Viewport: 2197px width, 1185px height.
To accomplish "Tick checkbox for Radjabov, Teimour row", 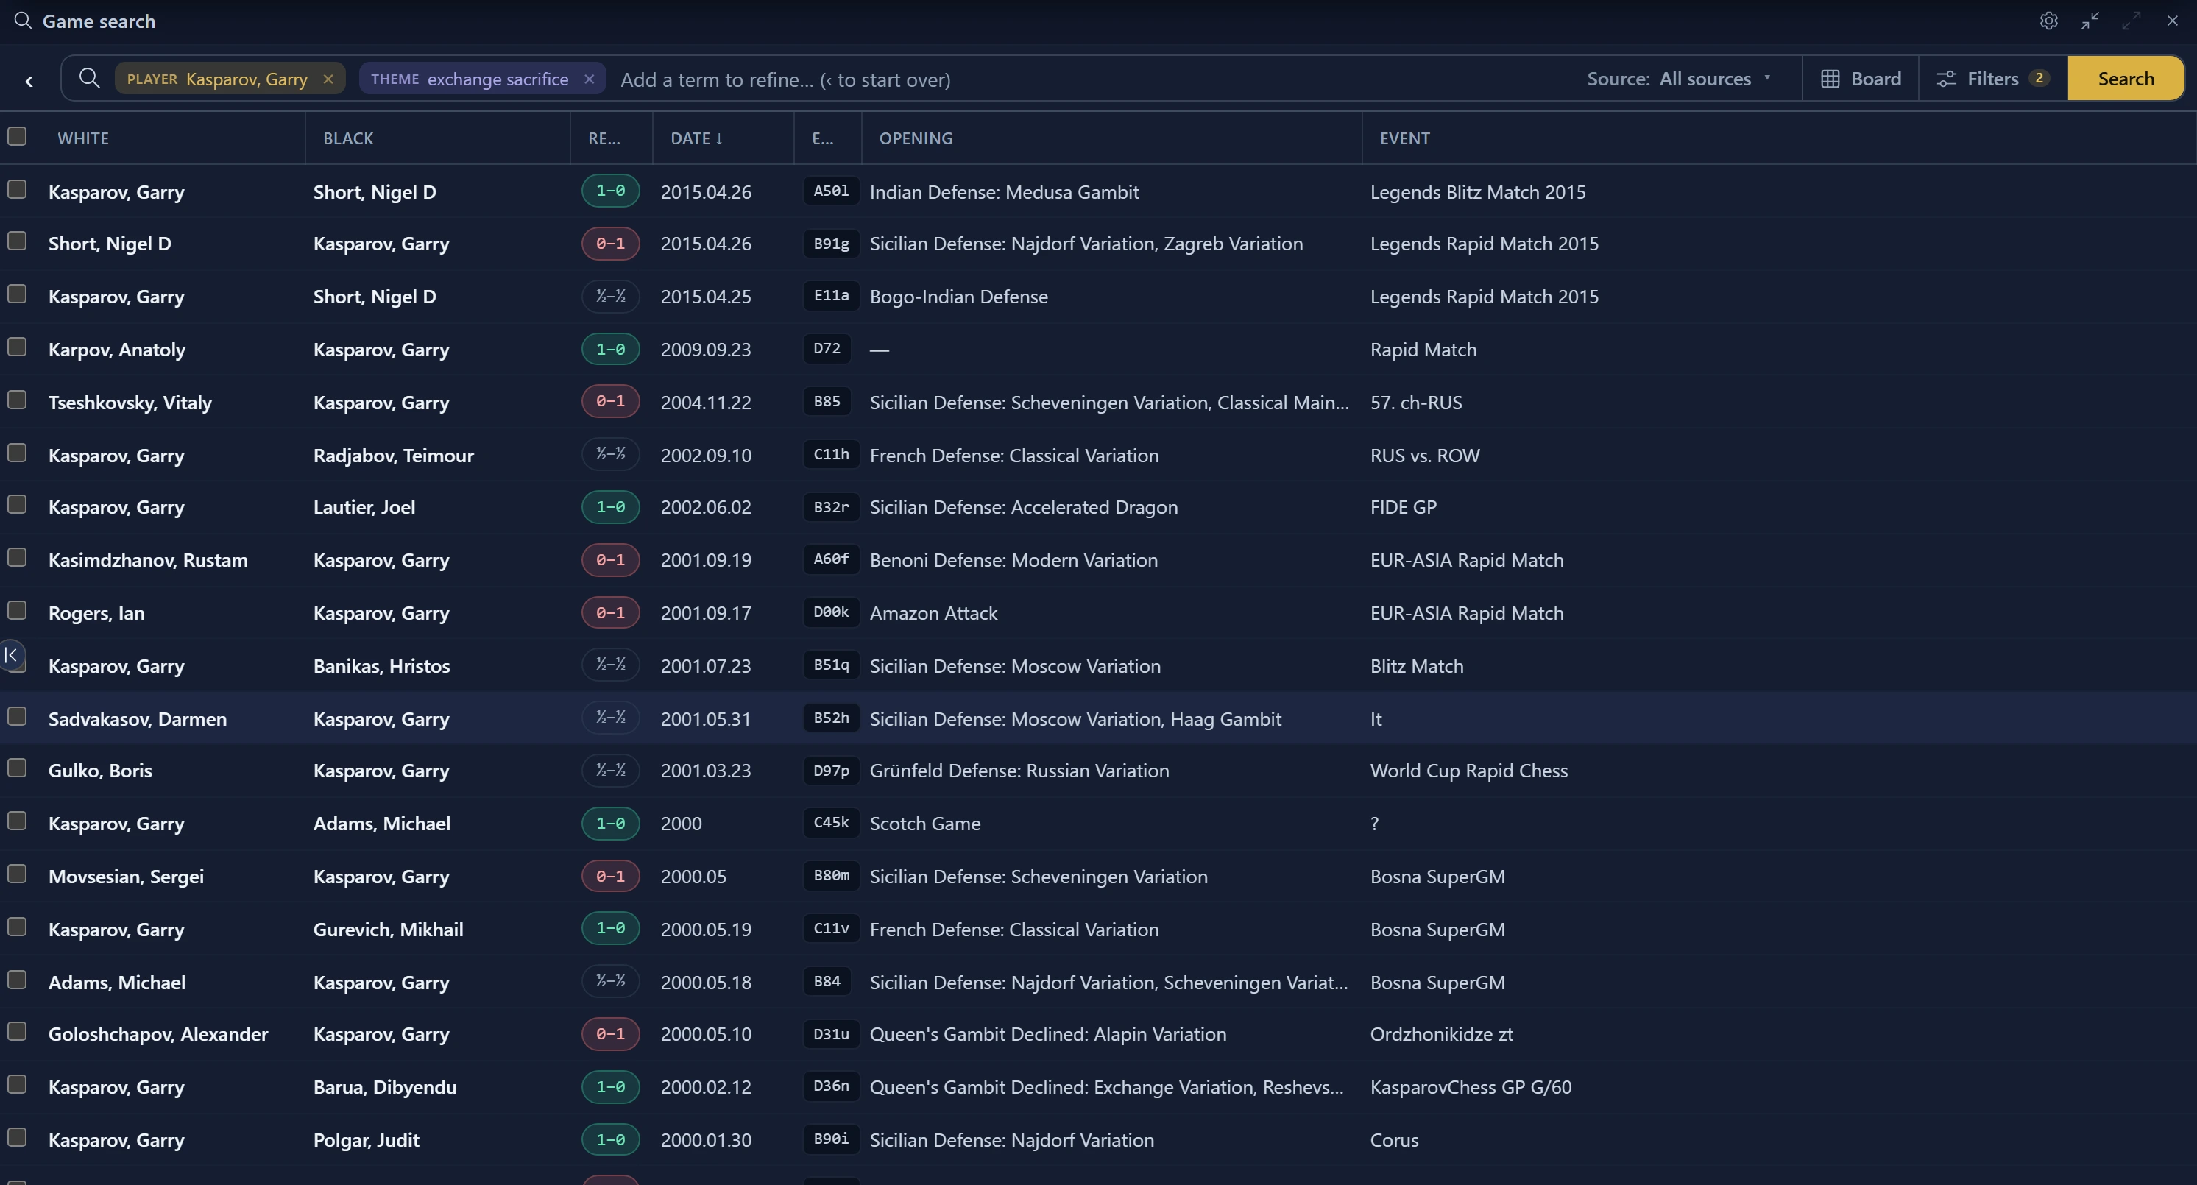I will (x=17, y=453).
